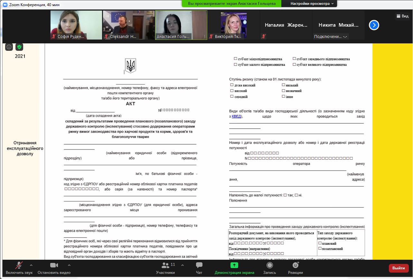Check суб'єкт великого підприємництва box
Screen dimensions: 413x279
[x=294, y=64]
